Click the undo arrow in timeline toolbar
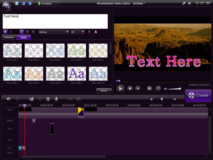The height and width of the screenshot is (160, 213). (x=9, y=99)
